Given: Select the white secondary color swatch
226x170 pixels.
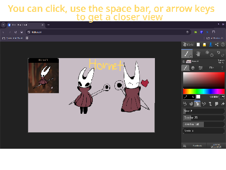Looking at the screenshot, I should pos(198,97).
